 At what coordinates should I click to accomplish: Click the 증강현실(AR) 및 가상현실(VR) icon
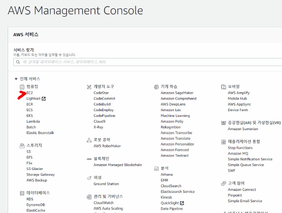tap(223, 123)
